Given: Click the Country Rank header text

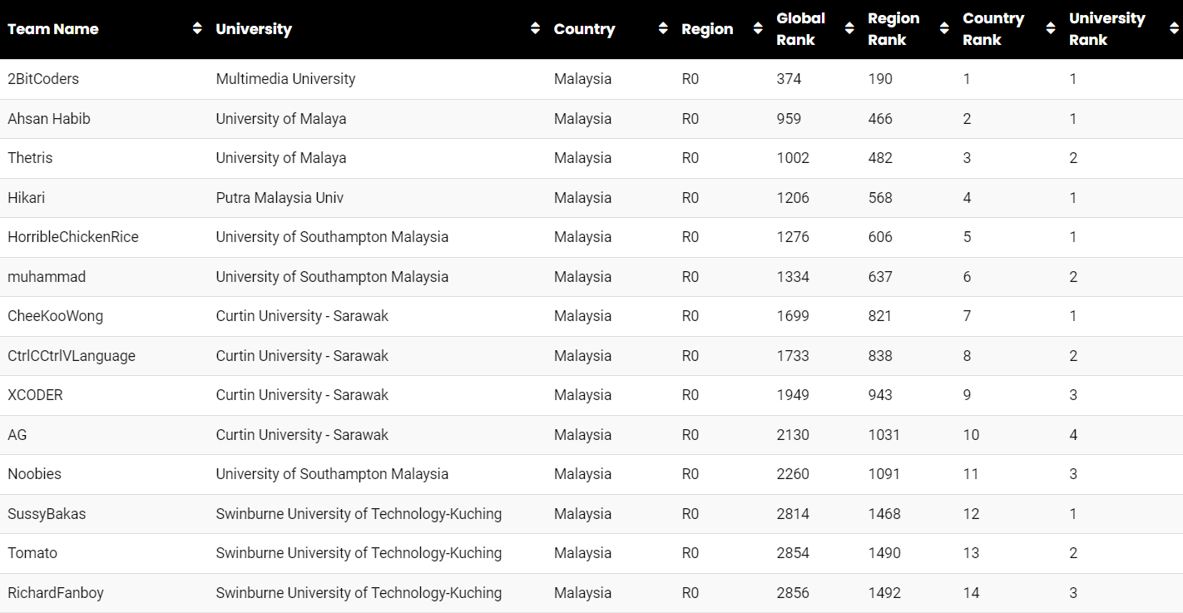Looking at the screenshot, I should pos(993,29).
